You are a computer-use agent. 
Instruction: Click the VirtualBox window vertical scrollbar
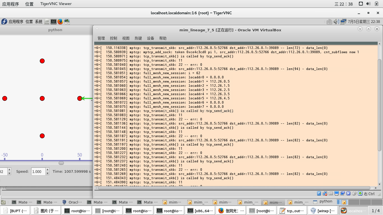click(x=380, y=105)
